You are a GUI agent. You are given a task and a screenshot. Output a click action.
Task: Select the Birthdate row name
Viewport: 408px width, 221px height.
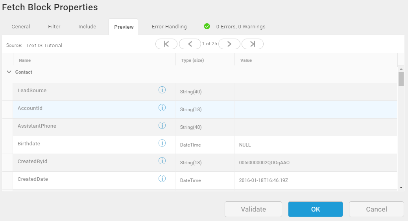click(29, 144)
